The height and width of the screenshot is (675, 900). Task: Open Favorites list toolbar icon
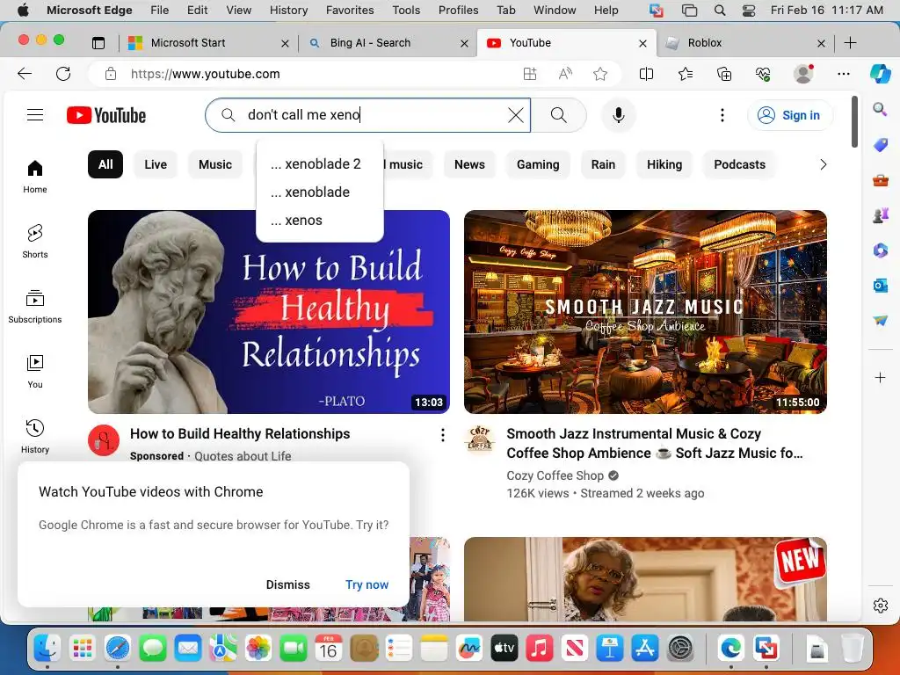686,74
